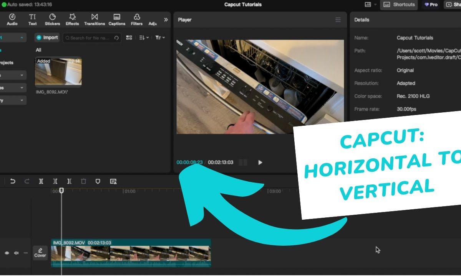Select the IMG_8092.MOV clip on the timeline
Screen dimensions: 461x276
(x=131, y=253)
